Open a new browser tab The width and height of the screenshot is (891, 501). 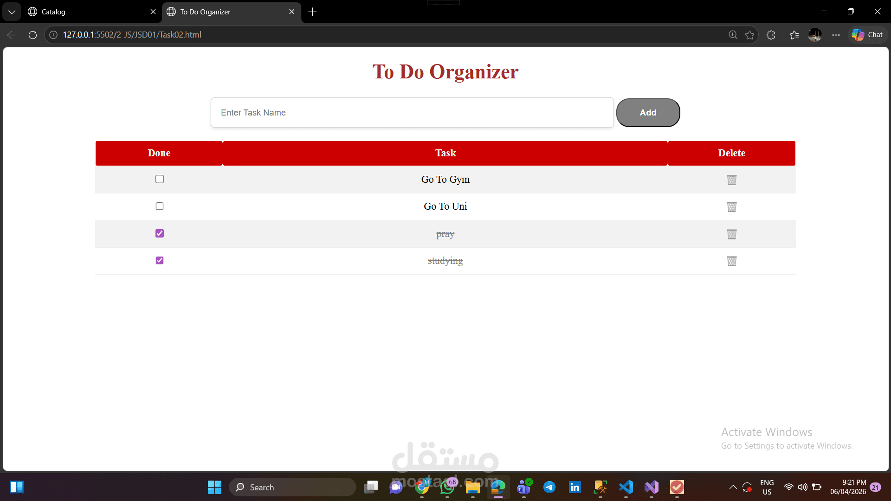312,12
